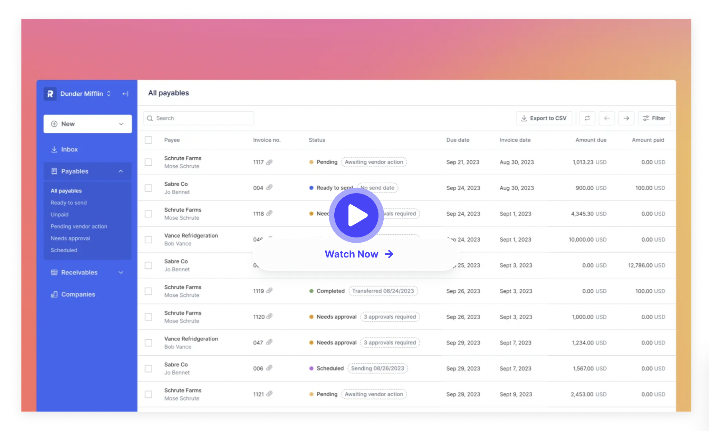Screen dimensions: 709x431
Task: Click the Export to CSV button
Action: pyautogui.click(x=544, y=118)
